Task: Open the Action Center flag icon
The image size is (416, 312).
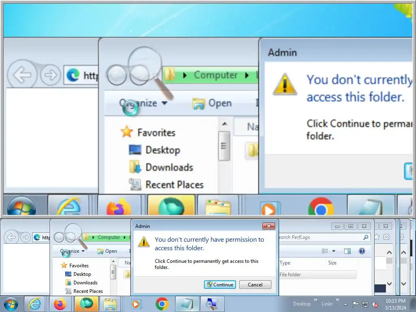Action: click(355, 304)
